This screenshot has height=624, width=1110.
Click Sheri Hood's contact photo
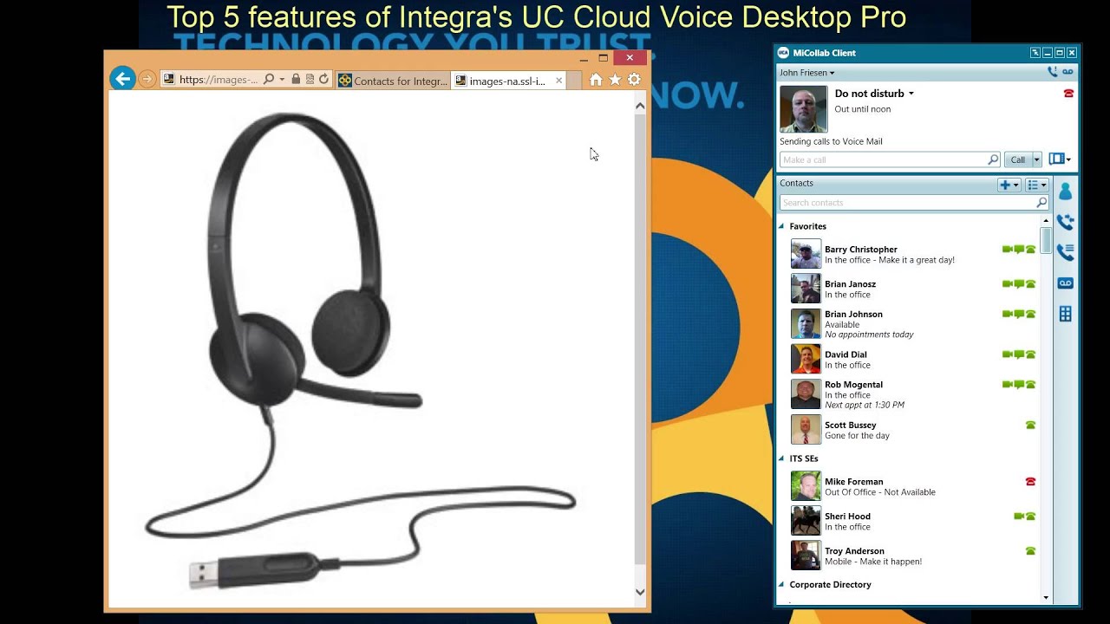point(806,521)
